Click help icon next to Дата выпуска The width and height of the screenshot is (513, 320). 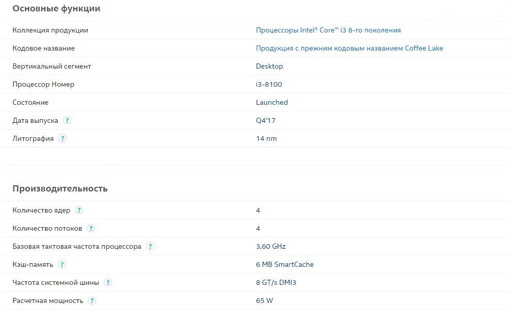pyautogui.click(x=67, y=120)
